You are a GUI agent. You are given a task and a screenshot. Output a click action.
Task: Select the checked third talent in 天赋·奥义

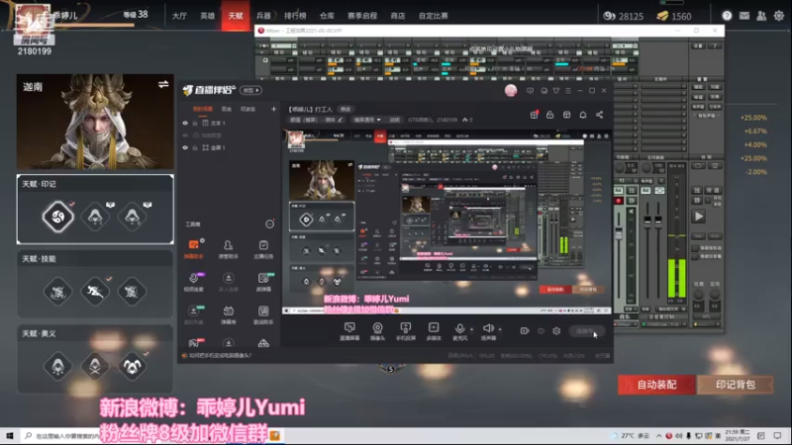133,366
